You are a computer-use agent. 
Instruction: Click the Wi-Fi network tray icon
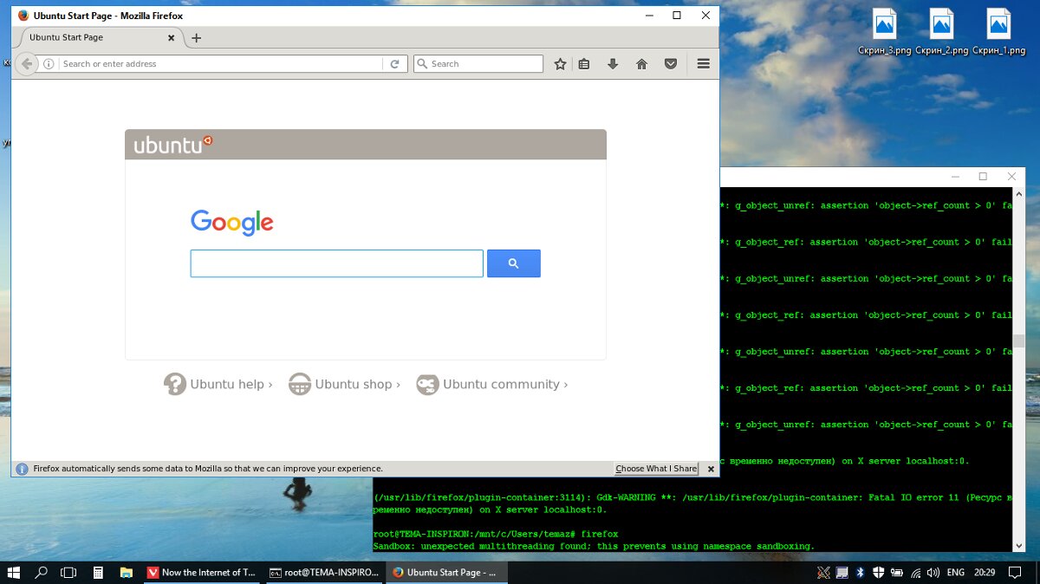click(x=915, y=573)
